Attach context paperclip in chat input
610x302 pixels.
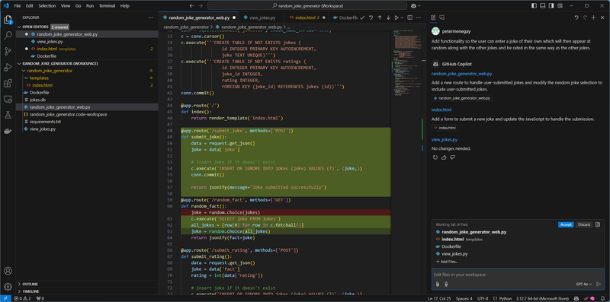437,285
